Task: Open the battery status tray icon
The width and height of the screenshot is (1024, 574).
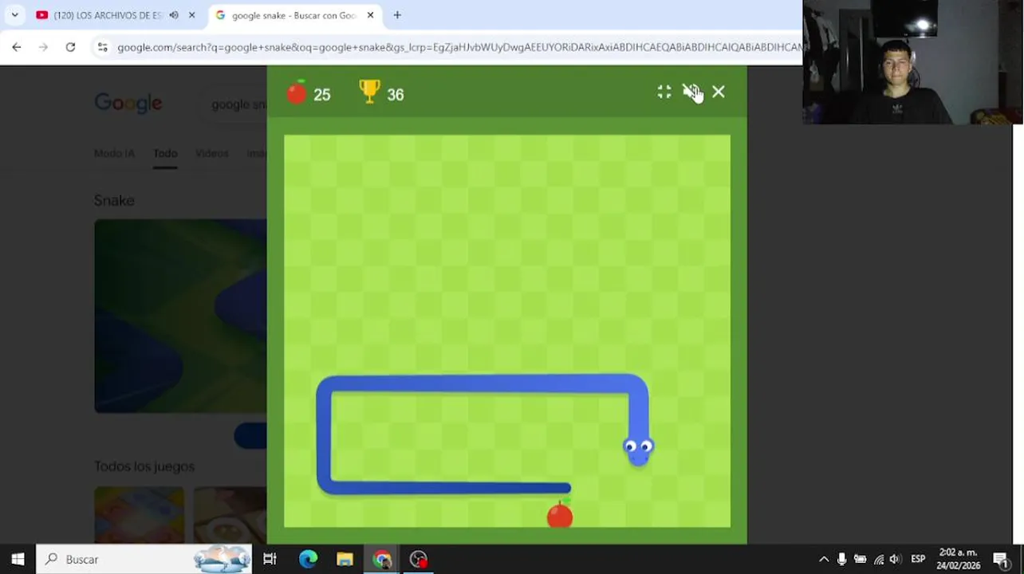Action: point(860,560)
